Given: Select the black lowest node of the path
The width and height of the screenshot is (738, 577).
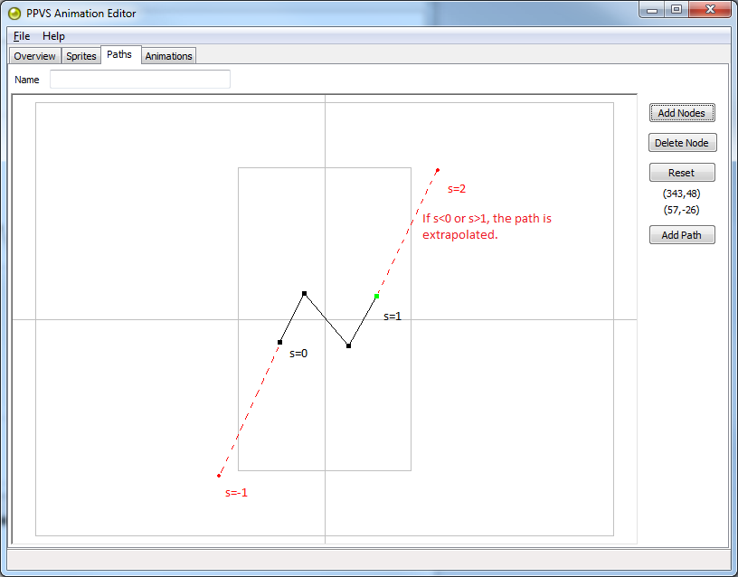Looking at the screenshot, I should coord(349,345).
